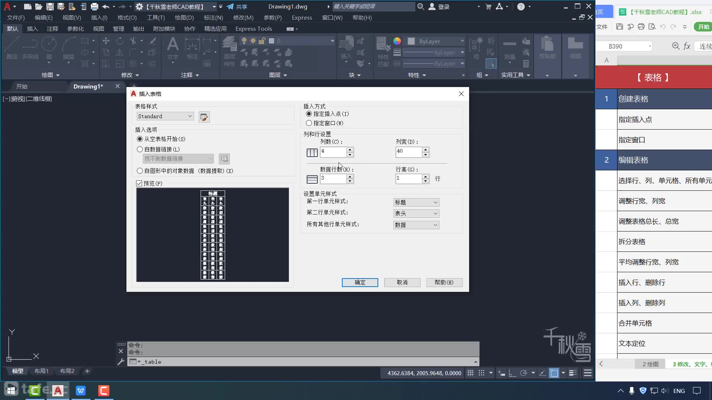This screenshot has width=712, height=400.
Task: Confirm the Insert Table dialog with OK
Action: click(360, 282)
